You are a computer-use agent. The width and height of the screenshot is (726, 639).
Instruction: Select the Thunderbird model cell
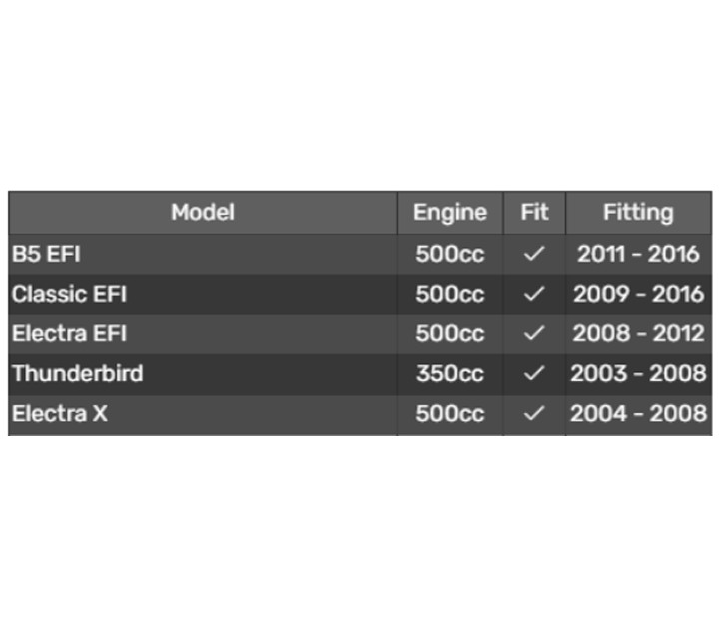tap(78, 373)
